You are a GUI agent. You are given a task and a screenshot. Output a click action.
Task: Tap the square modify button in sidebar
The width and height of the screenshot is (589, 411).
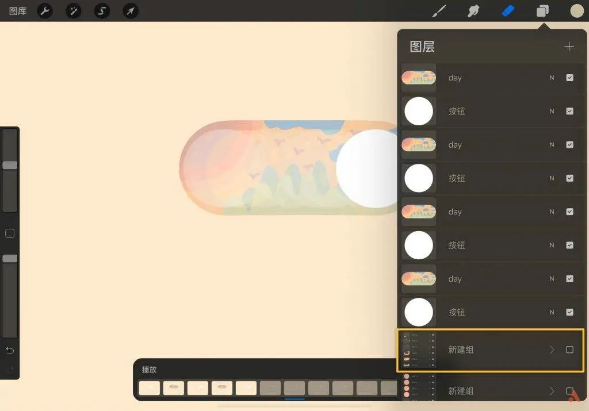[10, 233]
